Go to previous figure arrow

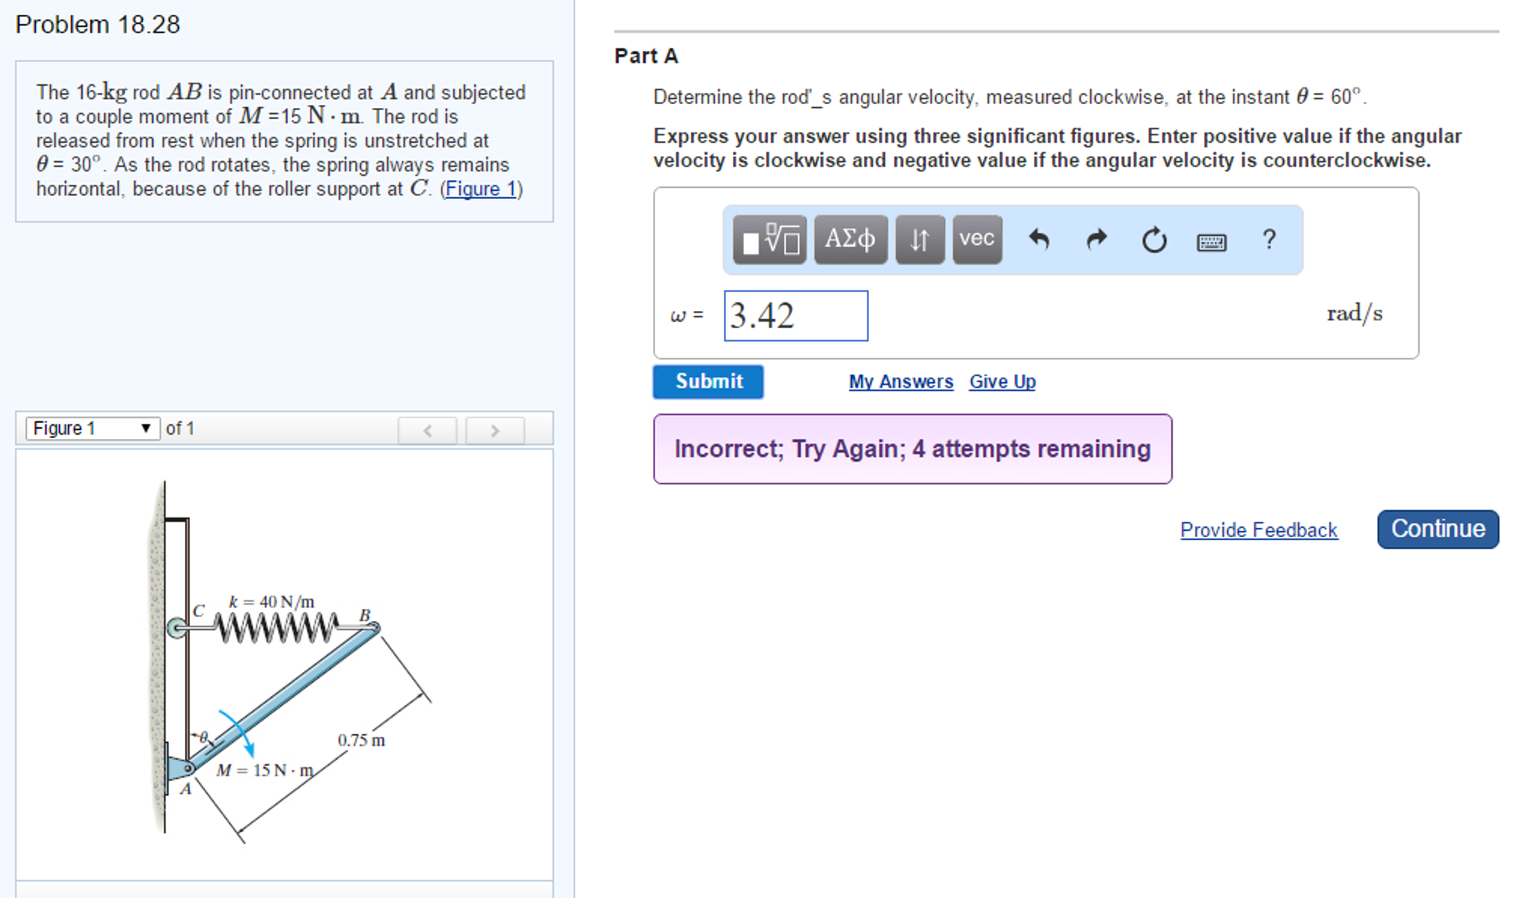(427, 430)
